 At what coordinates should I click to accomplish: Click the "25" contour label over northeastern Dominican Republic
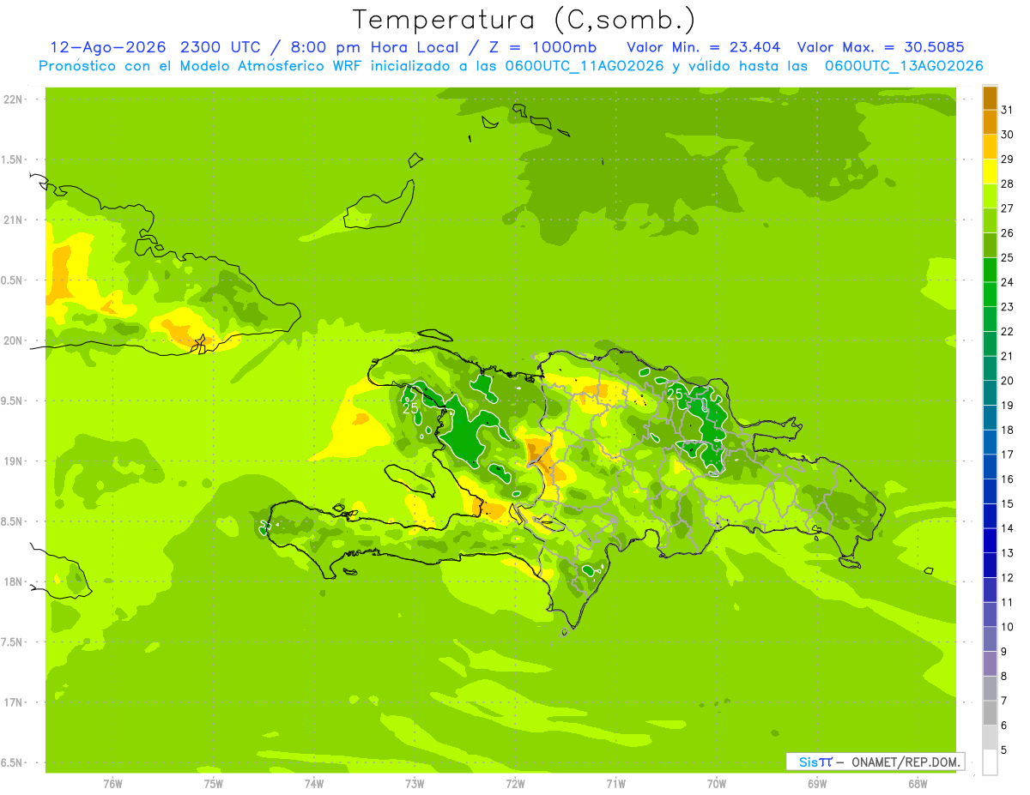[x=676, y=394]
